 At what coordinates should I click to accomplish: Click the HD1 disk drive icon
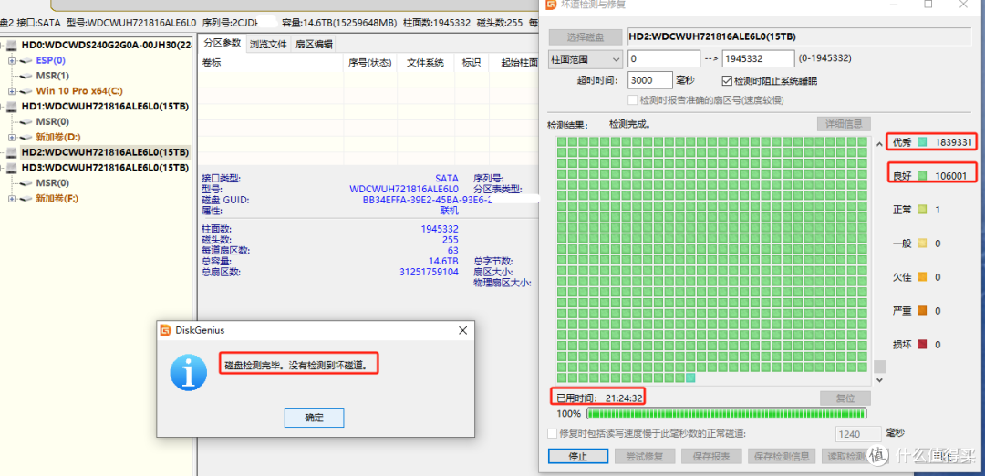click(12, 106)
